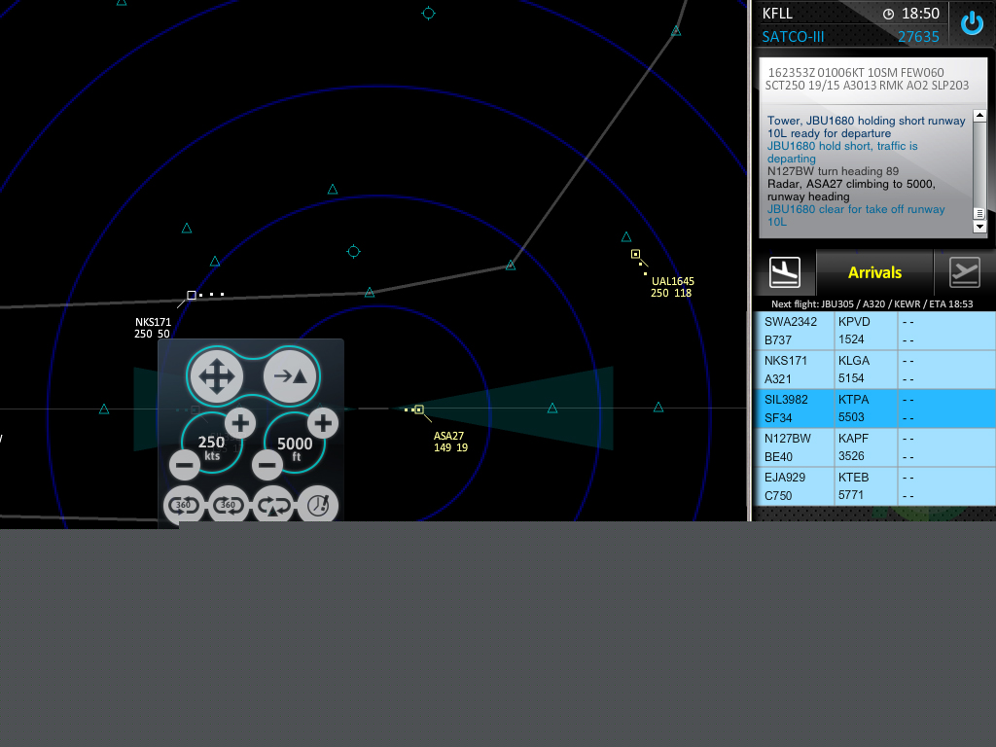The height and width of the screenshot is (747, 996).
Task: Click the direct-to-waypoint arrow icon
Action: 291,375
